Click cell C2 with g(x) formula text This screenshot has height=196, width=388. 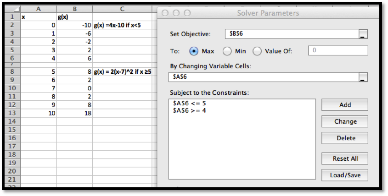[x=122, y=25]
